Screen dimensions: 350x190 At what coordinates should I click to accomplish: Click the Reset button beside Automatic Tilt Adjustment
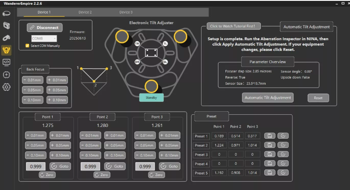click(318, 98)
